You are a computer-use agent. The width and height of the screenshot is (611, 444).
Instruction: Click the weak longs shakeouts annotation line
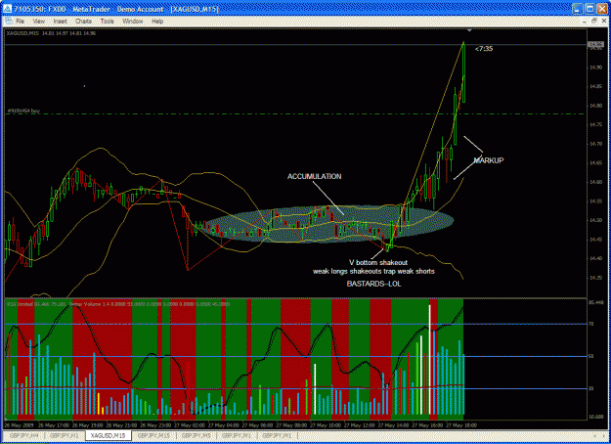pyautogui.click(x=373, y=271)
